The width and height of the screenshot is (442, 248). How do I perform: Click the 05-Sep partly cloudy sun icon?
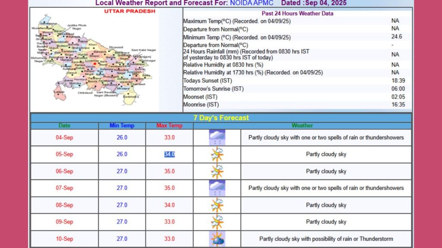coord(217,155)
